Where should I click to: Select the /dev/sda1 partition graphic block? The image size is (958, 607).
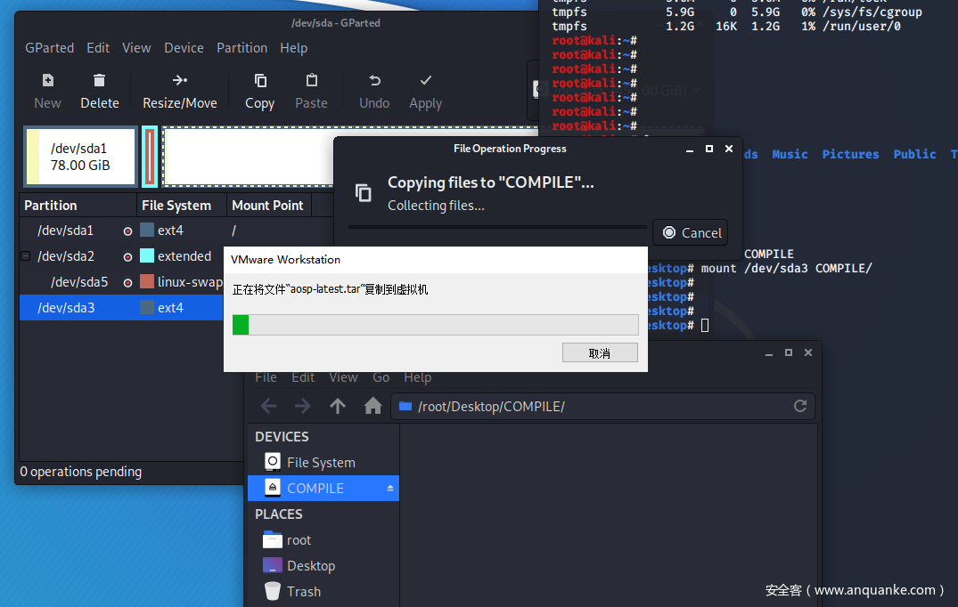[80, 157]
